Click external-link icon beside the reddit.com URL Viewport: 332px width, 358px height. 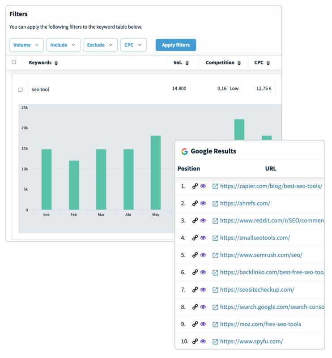[x=215, y=221]
